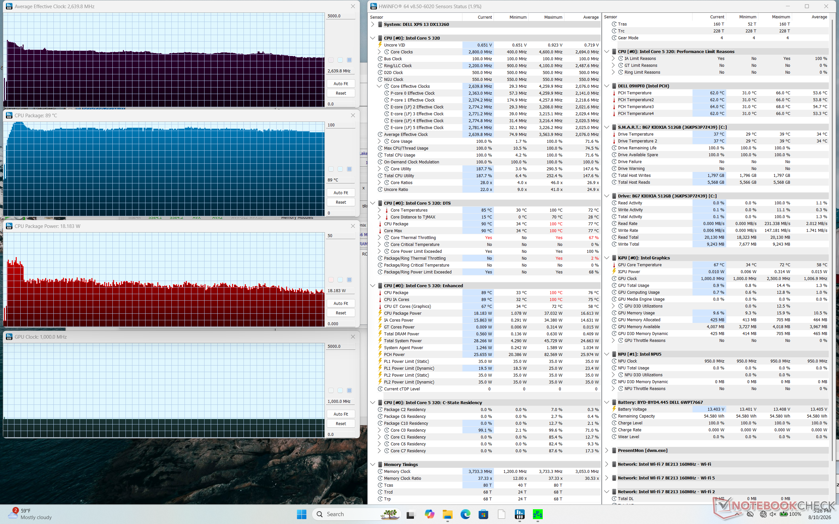Click the thermometer icon beside GPU Core Temperature
The image size is (839, 524).
coord(614,265)
